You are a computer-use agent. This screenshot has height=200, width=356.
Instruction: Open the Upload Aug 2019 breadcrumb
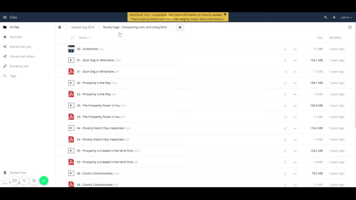tap(83, 27)
